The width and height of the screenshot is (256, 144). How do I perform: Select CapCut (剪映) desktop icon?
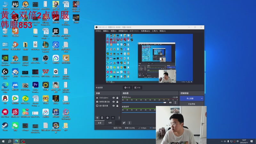pyautogui.click(x=55, y=32)
